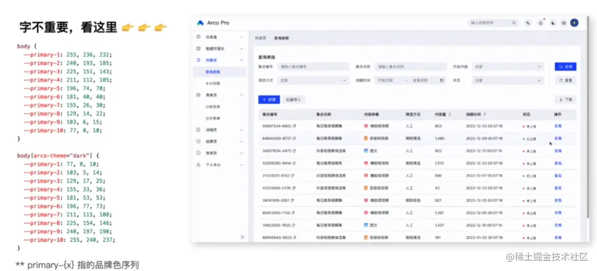Click the 数据可视化 sidebar icon
597x271 pixels.
[x=198, y=49]
